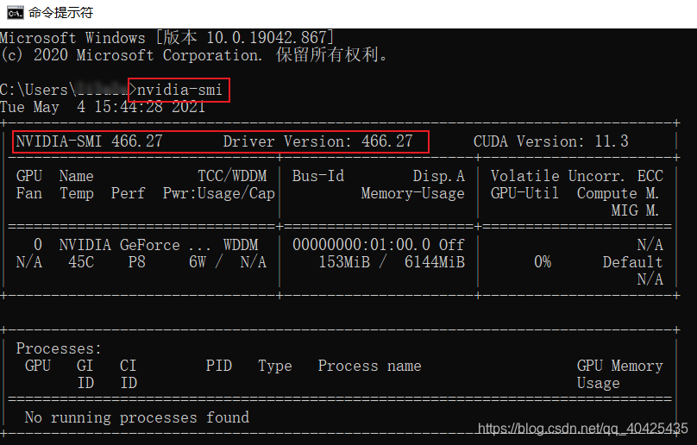Click the 153MiB memory usage value
697x445 pixels.
click(344, 262)
